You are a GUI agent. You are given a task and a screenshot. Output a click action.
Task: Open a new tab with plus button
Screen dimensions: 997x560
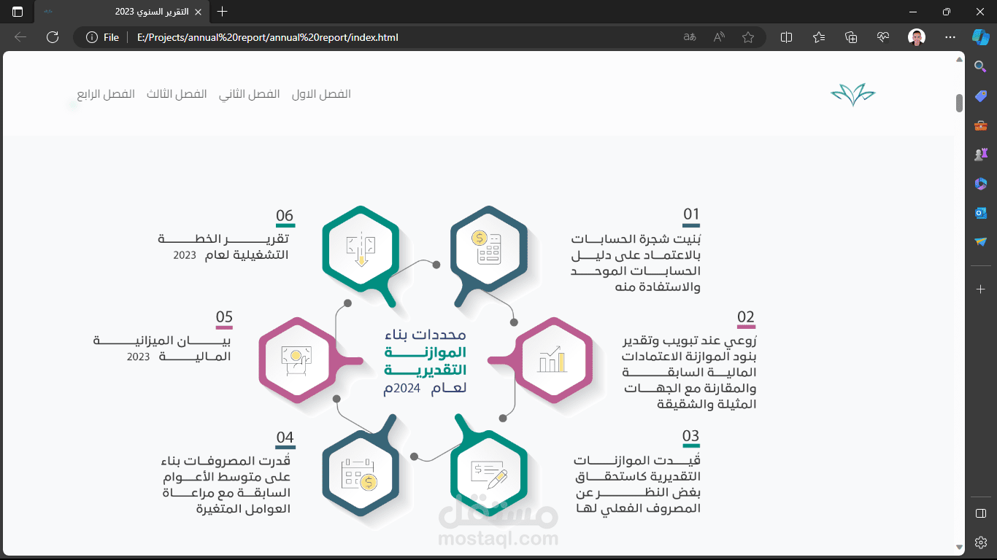point(223,12)
